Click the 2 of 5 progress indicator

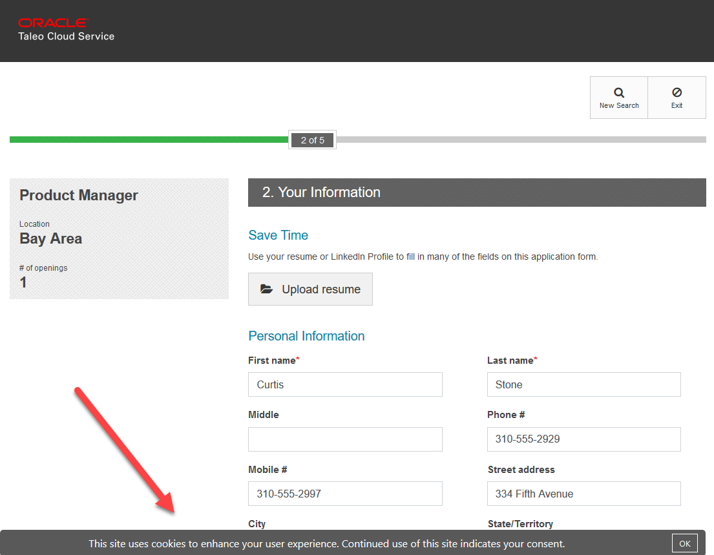coord(312,140)
